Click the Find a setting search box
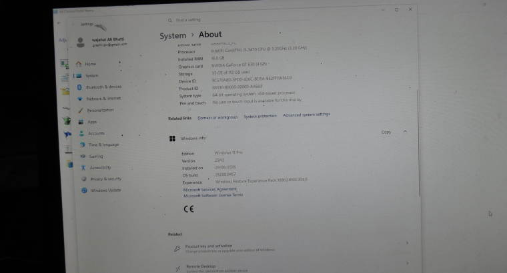This screenshot has width=507, height=273. click(239, 20)
